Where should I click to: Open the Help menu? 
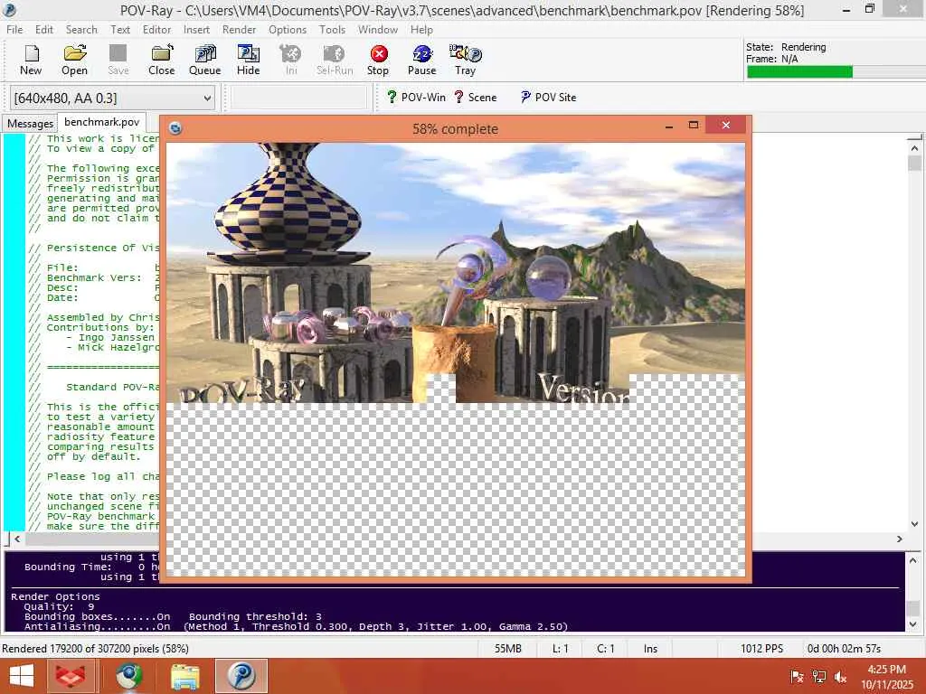click(x=421, y=30)
